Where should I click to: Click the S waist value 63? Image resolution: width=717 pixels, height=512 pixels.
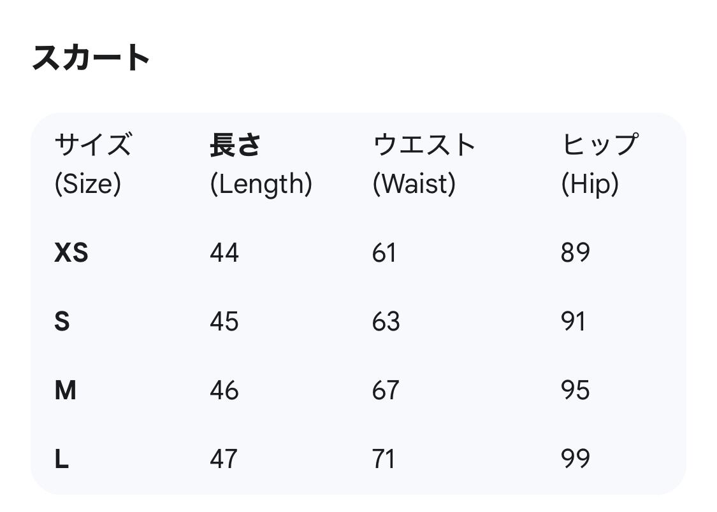[x=386, y=322]
